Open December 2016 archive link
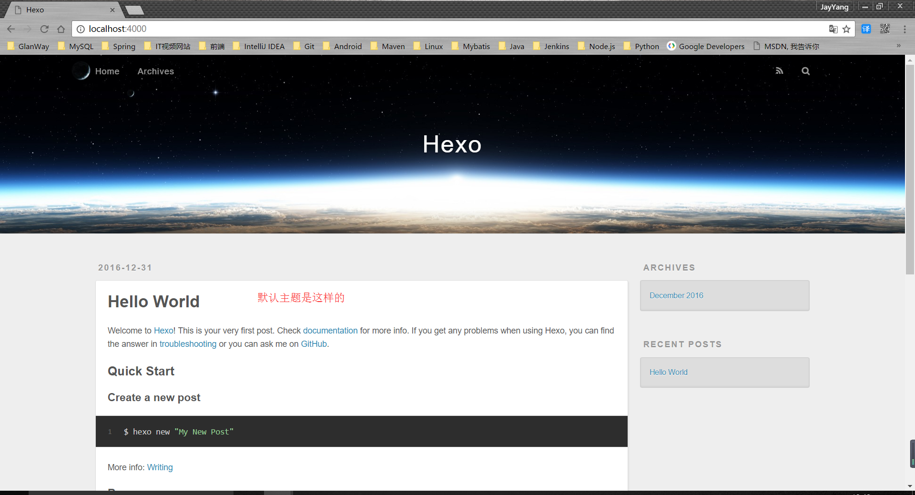This screenshot has width=915, height=495. (676, 295)
